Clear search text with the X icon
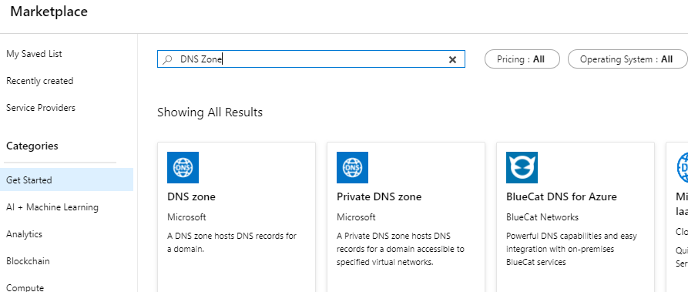The width and height of the screenshot is (688, 292). pyautogui.click(x=452, y=60)
